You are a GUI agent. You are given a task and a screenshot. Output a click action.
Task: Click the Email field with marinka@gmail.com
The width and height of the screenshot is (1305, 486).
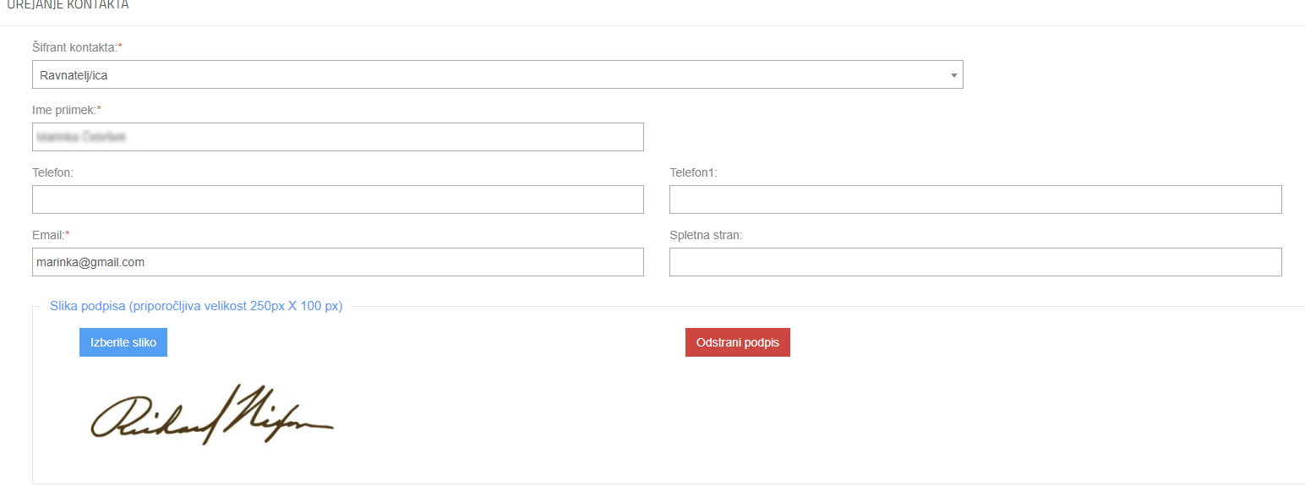338,262
